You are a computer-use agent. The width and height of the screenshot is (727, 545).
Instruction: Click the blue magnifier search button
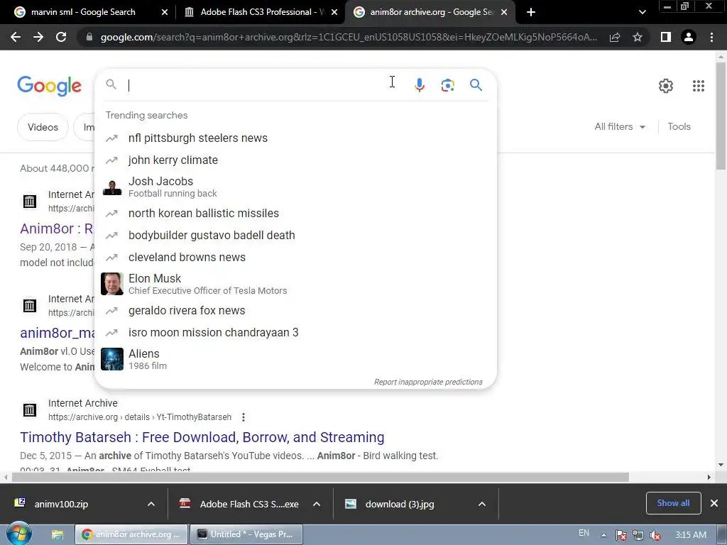(x=476, y=85)
